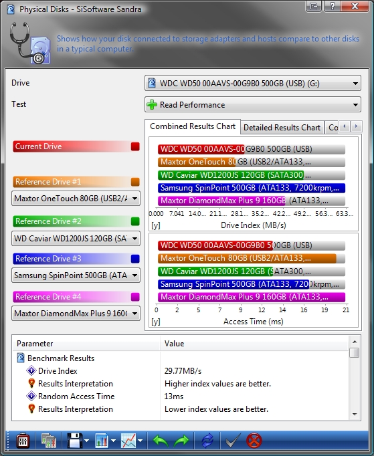374x456 pixels.
Task: Click the tab scroll right arrow
Action: (x=356, y=126)
